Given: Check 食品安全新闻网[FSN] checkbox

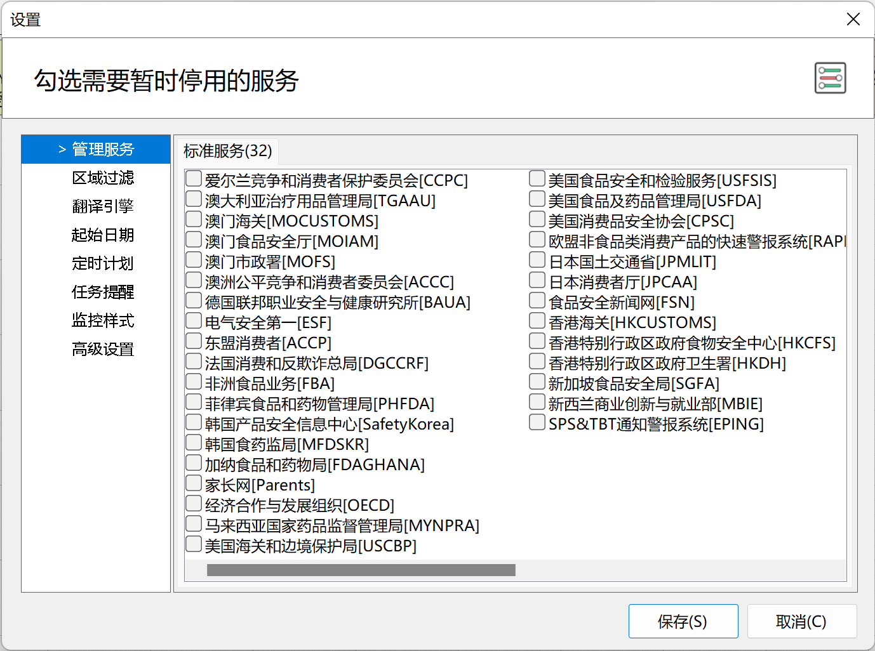Looking at the screenshot, I should coord(537,301).
